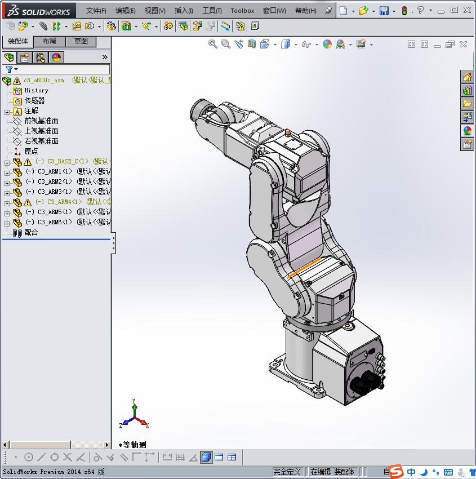Screen dimensions: 476x479
Task: Select the 原点 origin item
Action: [x=31, y=151]
